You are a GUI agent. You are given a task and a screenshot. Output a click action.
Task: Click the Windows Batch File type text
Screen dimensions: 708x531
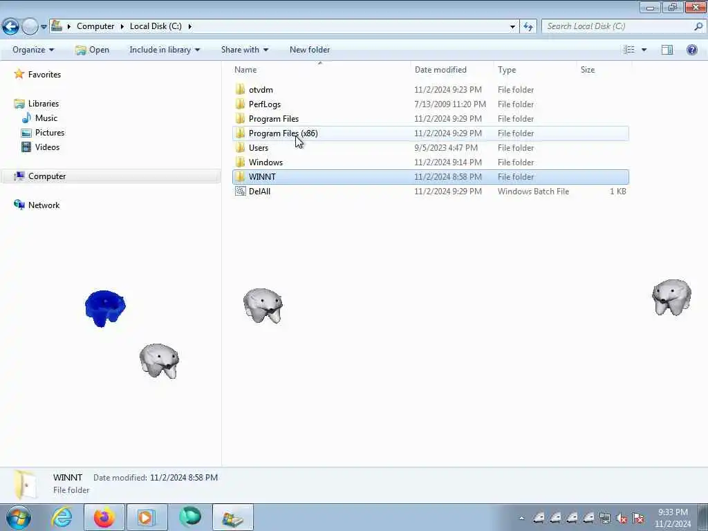tap(533, 192)
